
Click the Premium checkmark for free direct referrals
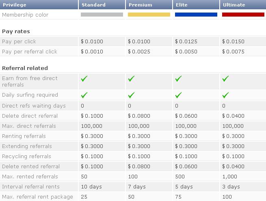pos(131,78)
